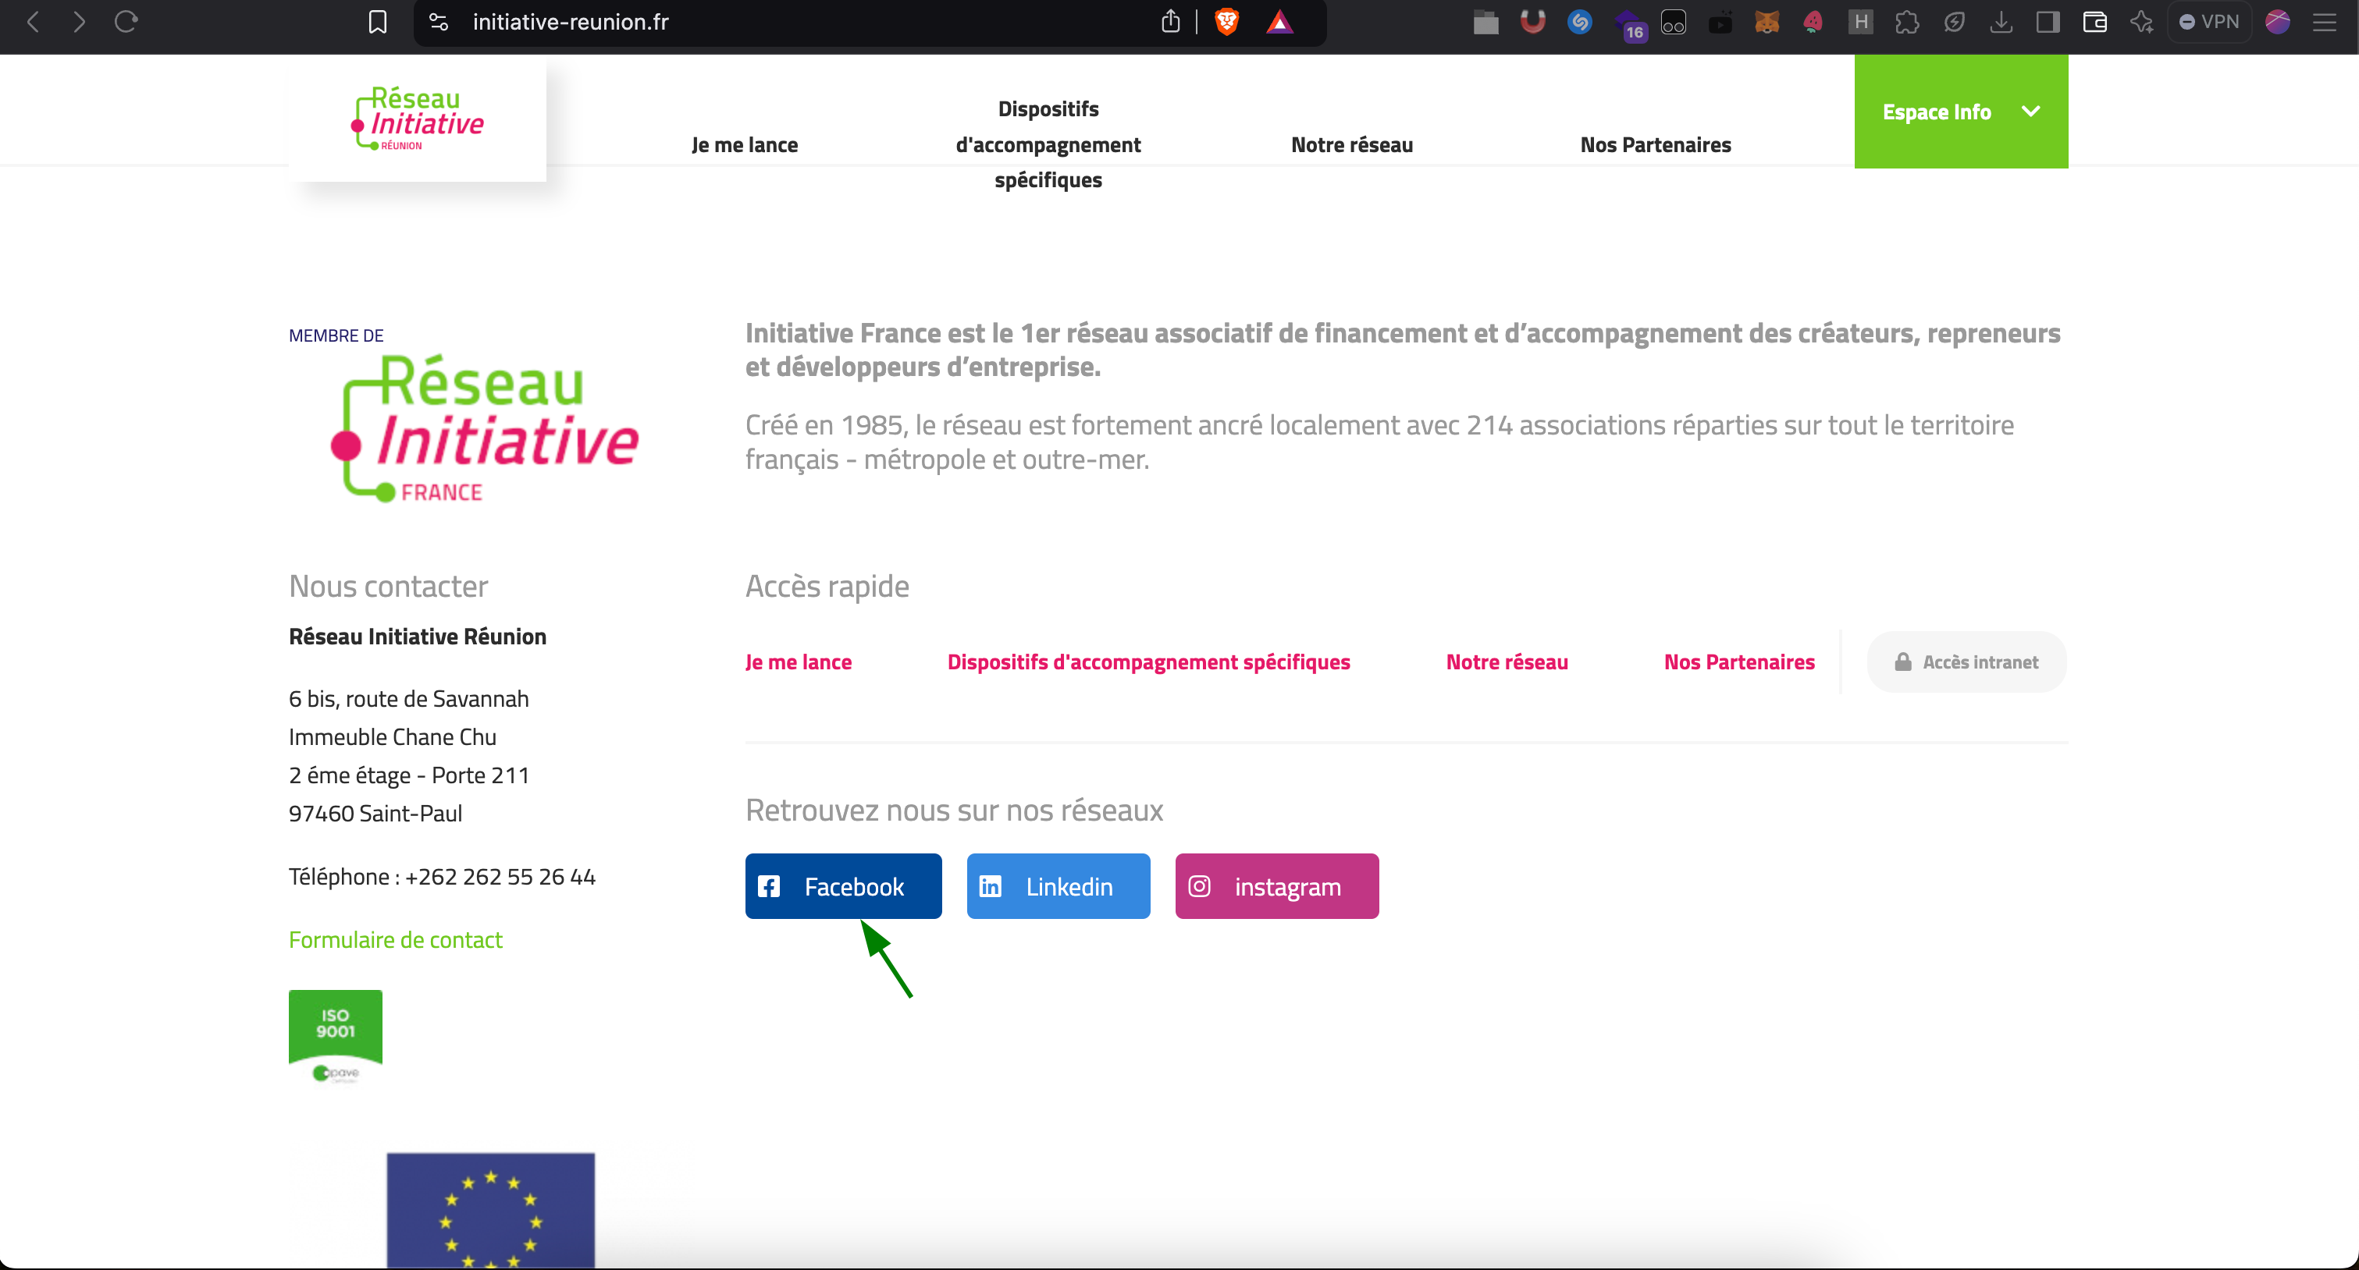Follow the Formulaire de contact link
Image resolution: width=2359 pixels, height=1270 pixels.
tap(395, 940)
